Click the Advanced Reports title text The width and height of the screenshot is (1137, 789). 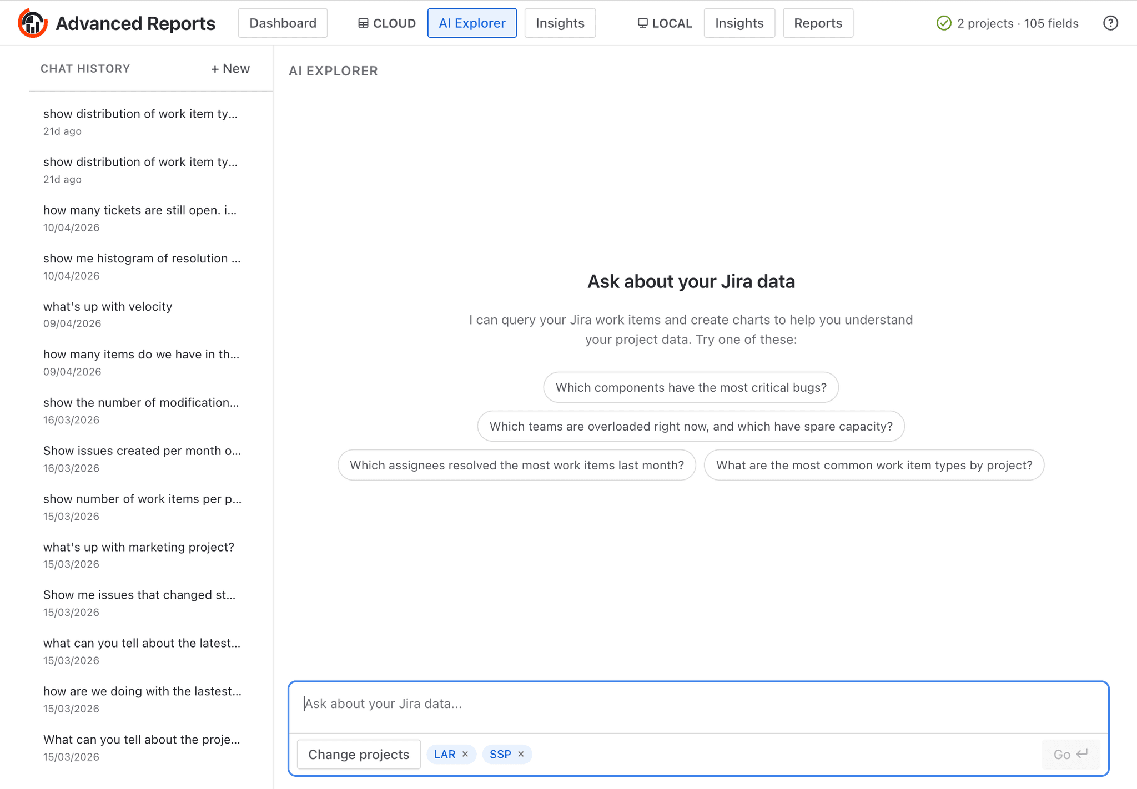pos(135,23)
